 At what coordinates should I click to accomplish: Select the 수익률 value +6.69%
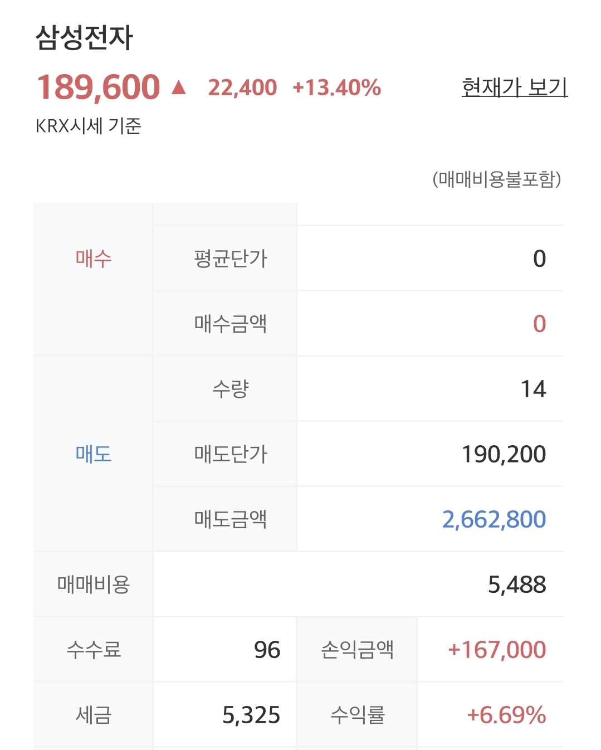(x=506, y=715)
